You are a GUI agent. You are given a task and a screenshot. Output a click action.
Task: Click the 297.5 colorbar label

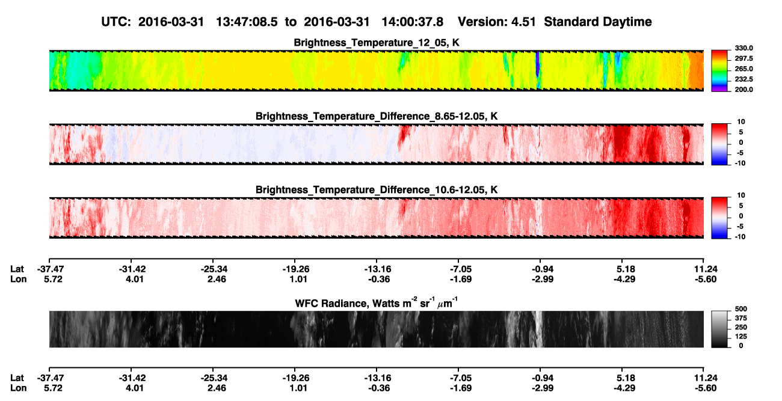point(743,58)
